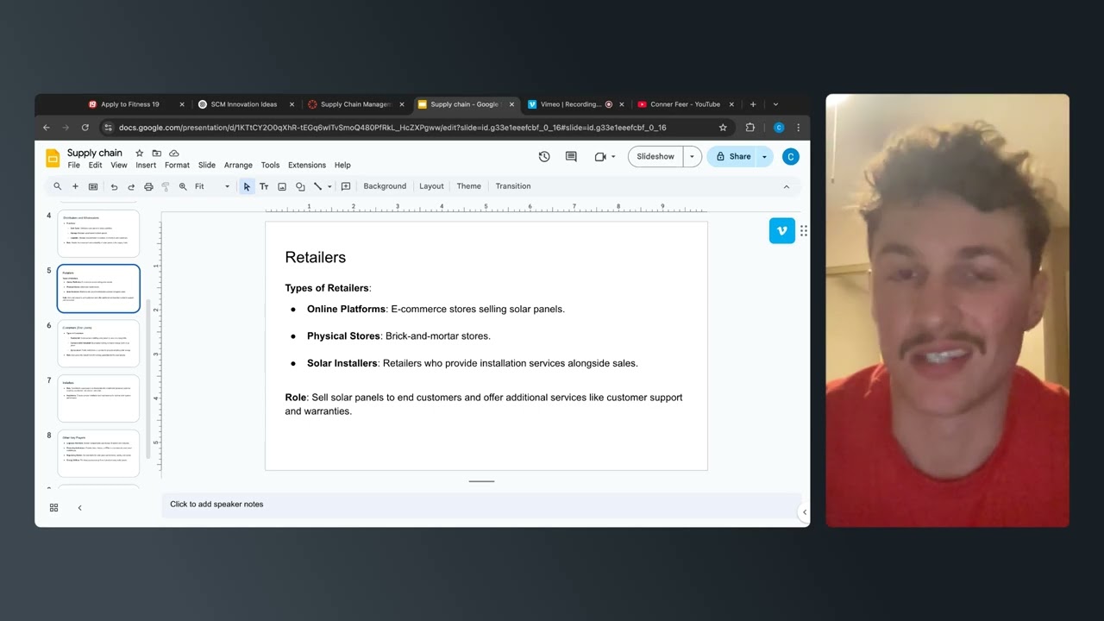Search the menus magnifier icon

click(x=58, y=186)
